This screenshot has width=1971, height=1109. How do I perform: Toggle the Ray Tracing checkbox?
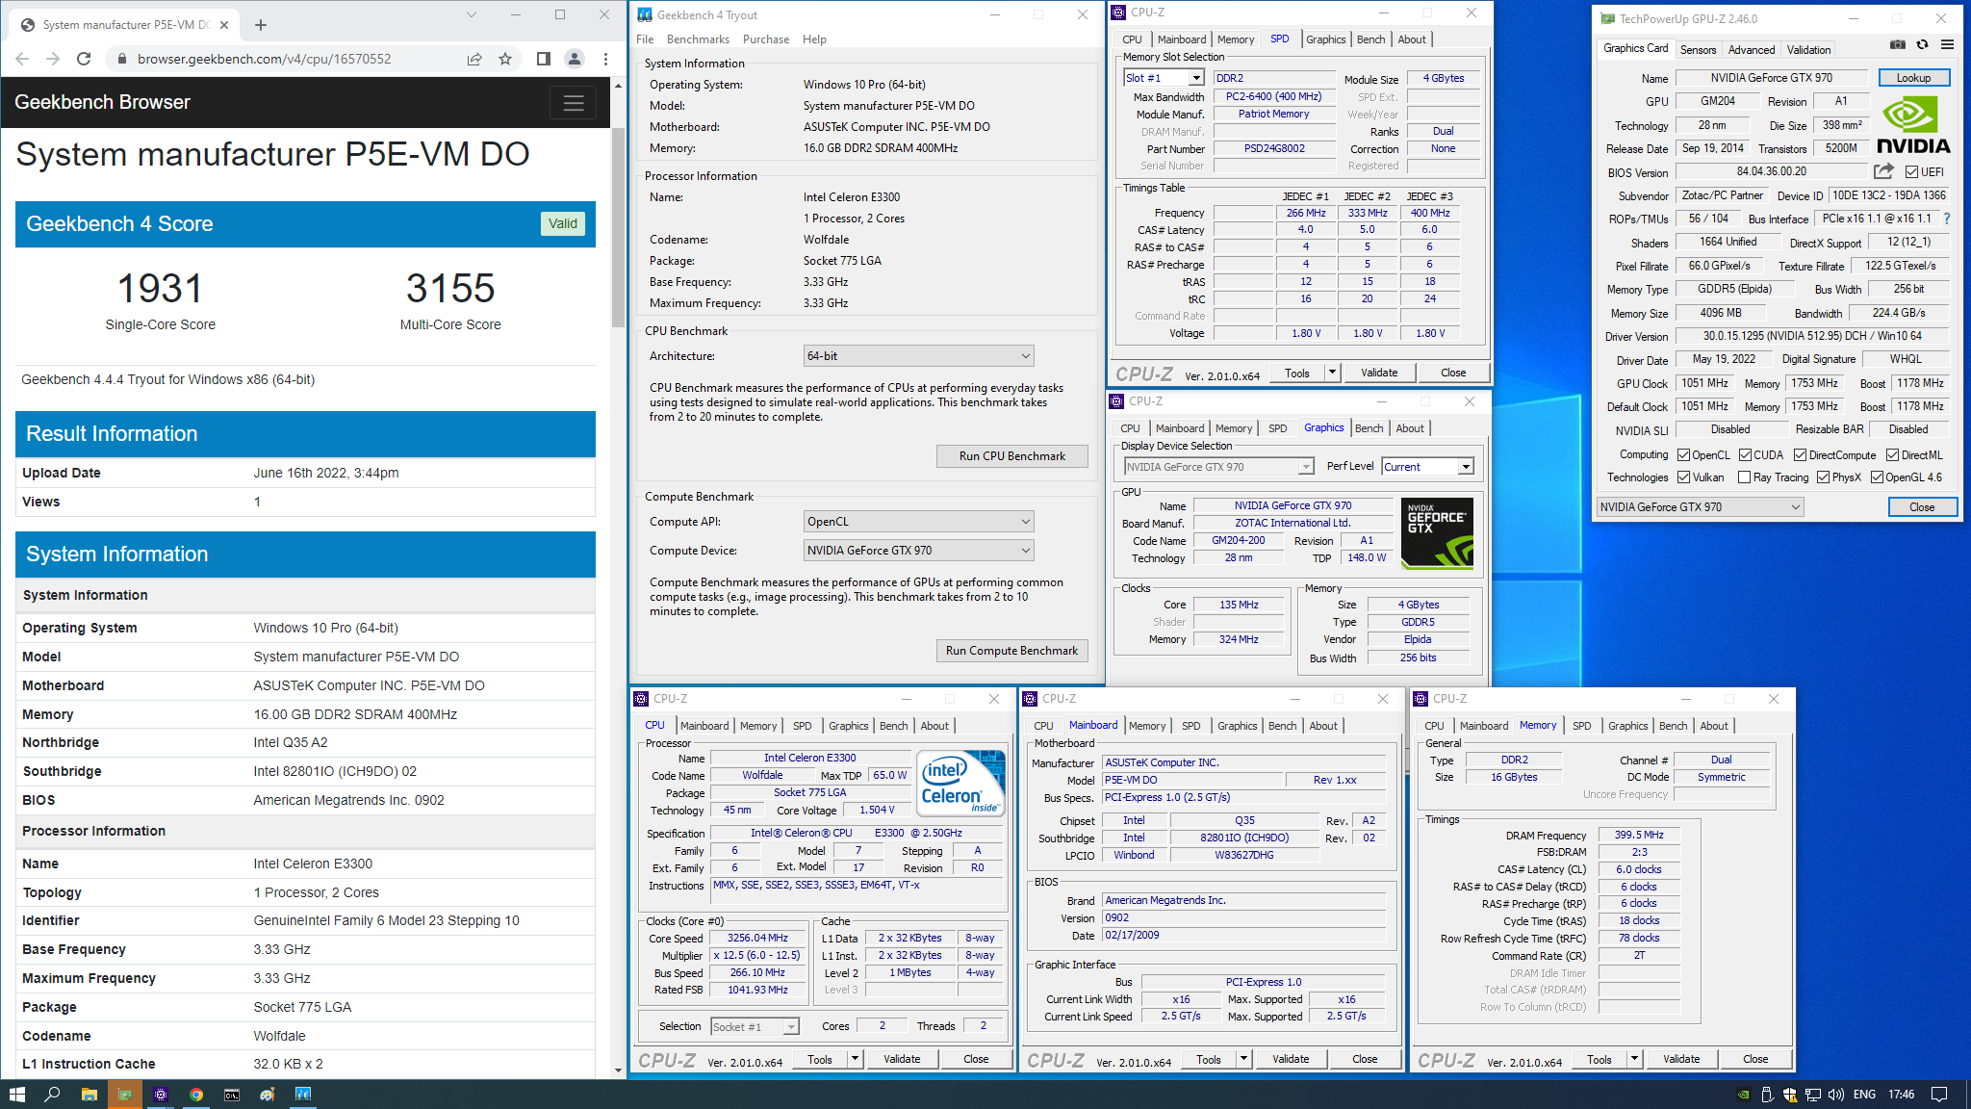pos(1744,477)
